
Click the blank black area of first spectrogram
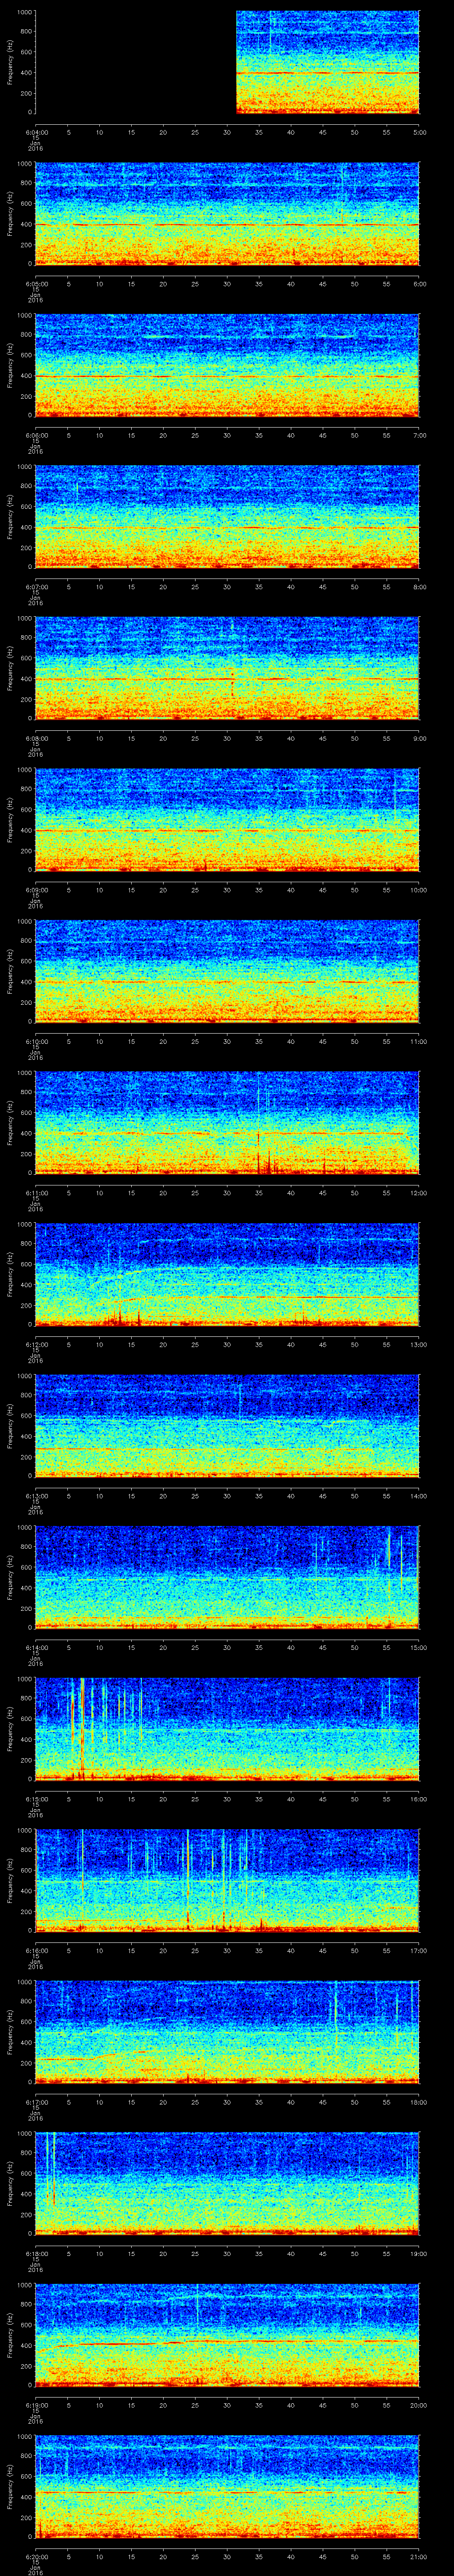coord(135,62)
